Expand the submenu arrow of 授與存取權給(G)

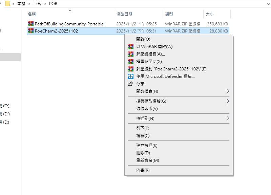228,101
